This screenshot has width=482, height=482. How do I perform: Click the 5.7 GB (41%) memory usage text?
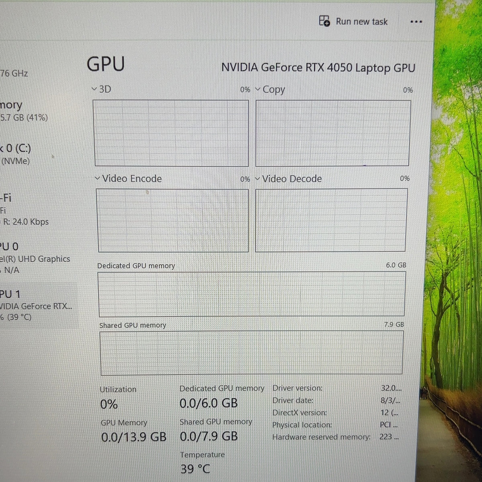[x=24, y=118]
